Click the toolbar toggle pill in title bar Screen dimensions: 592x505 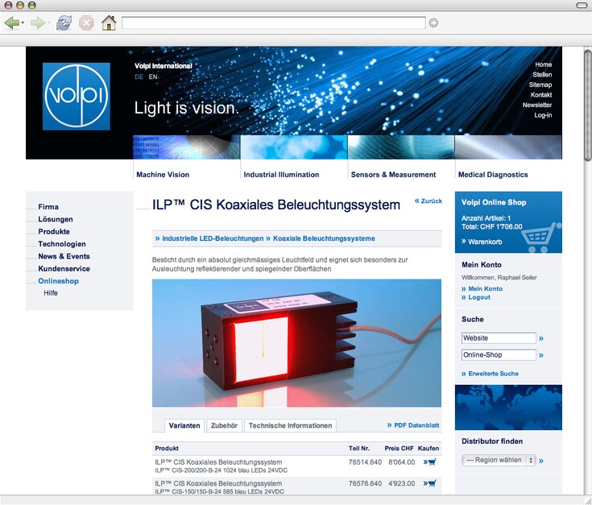[x=582, y=5]
